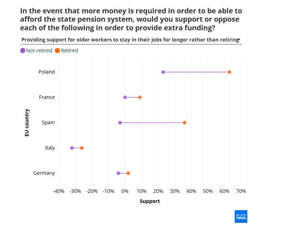Click the dropdown arrow beside the funding option
This screenshot has width=291, height=229.
(x=239, y=40)
